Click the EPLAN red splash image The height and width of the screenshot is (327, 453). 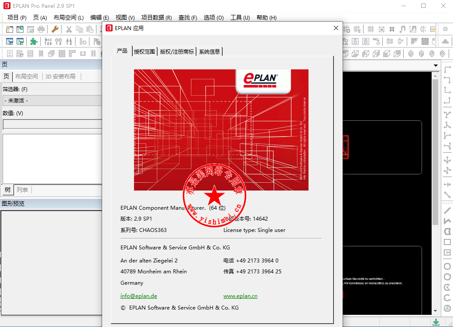[x=221, y=130]
